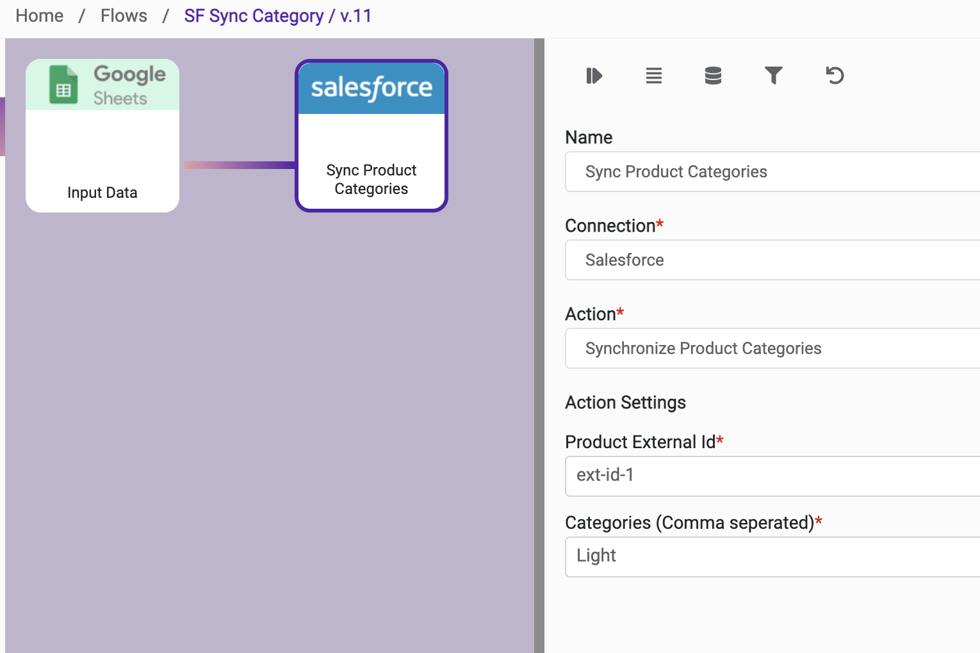Click the database stack icon
The width and height of the screenshot is (980, 653).
click(x=713, y=76)
